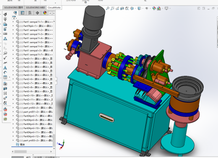Screen dimensions: 218x158
Task: Expand the Part76pk<1> tree node
Action: 13,26
